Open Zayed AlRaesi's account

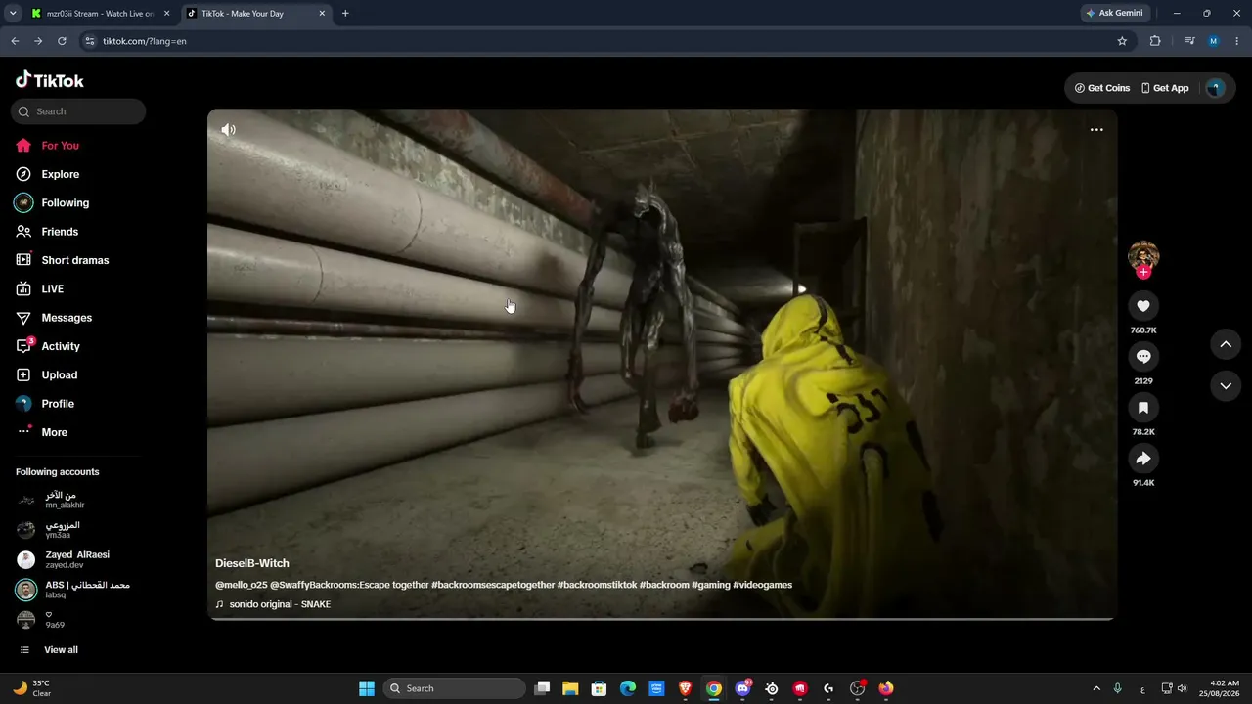[78, 559]
